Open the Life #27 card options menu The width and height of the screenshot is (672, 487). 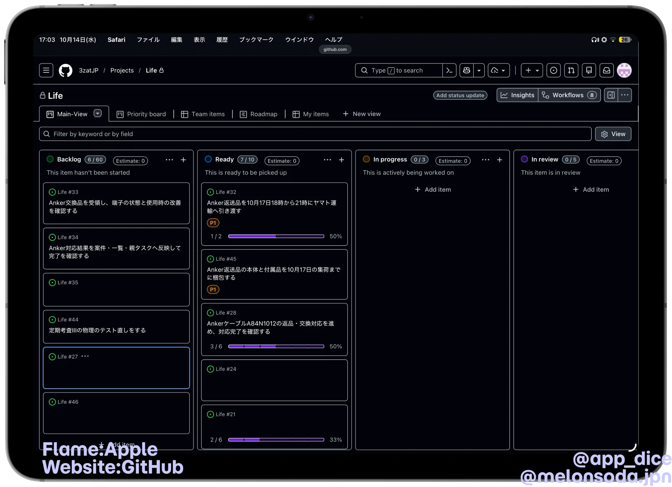(85, 356)
